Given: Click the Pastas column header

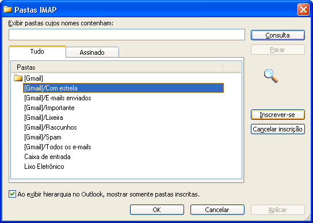Looking at the screenshot, I should (x=117, y=67).
